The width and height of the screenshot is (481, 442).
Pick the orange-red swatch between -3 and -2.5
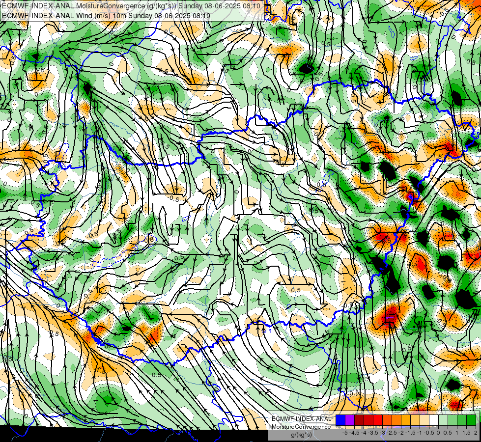(x=387, y=420)
